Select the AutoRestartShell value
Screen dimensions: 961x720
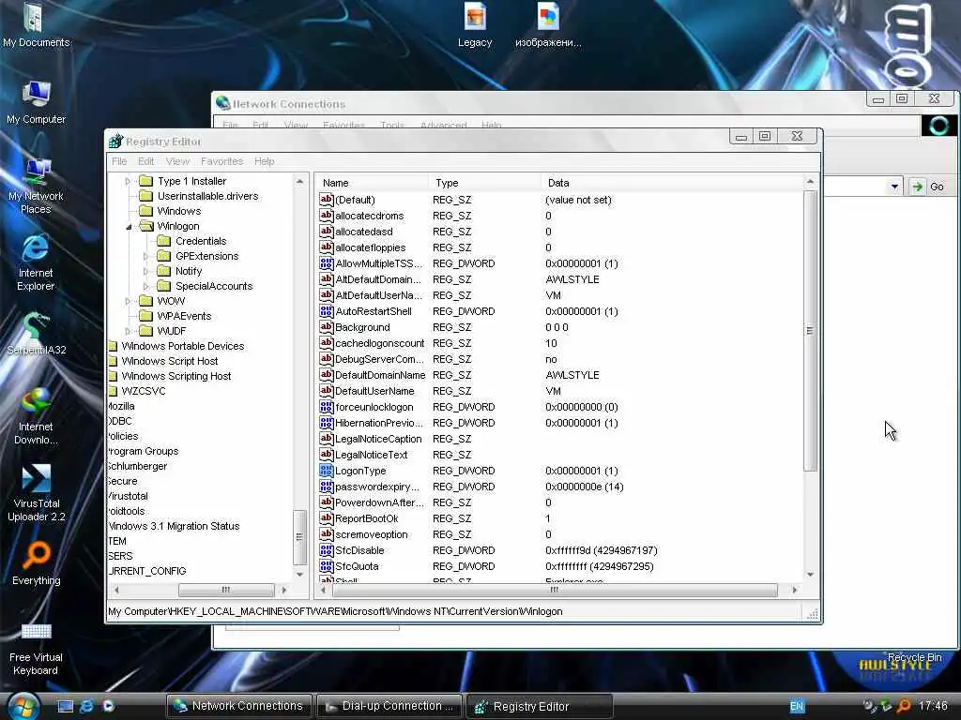(x=374, y=311)
